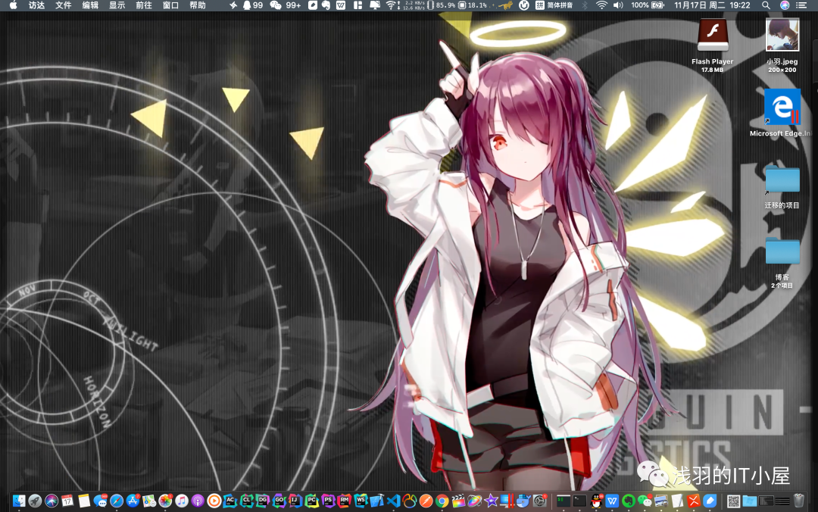Click WeChat 99+ menu bar indicator
Screen dimensions: 818x512
pos(286,5)
